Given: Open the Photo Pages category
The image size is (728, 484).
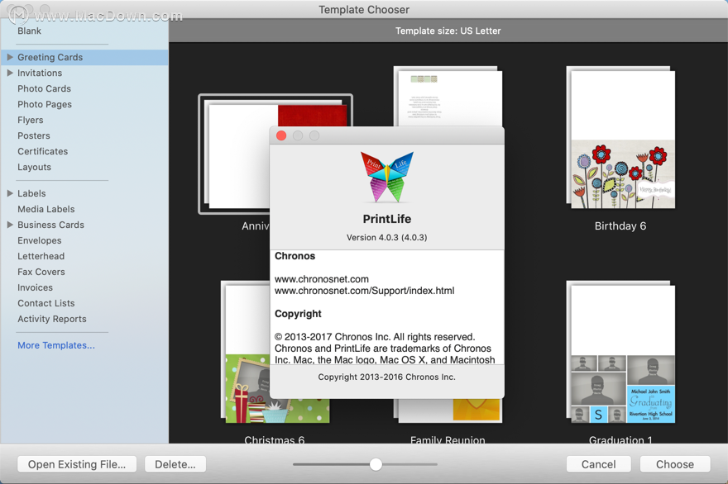Looking at the screenshot, I should (45, 104).
